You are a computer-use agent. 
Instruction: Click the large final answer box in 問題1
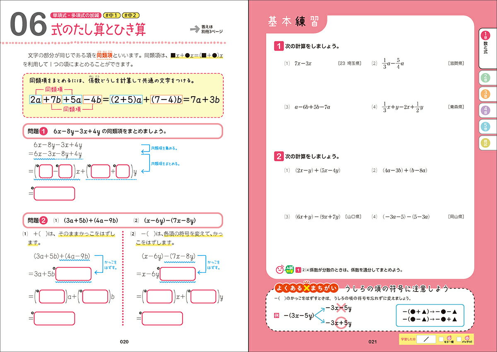(54, 194)
